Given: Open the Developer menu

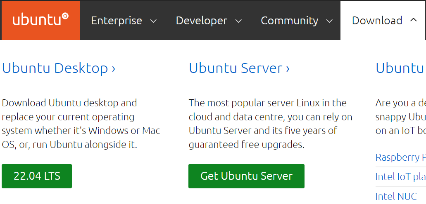Looking at the screenshot, I should click(x=202, y=21).
